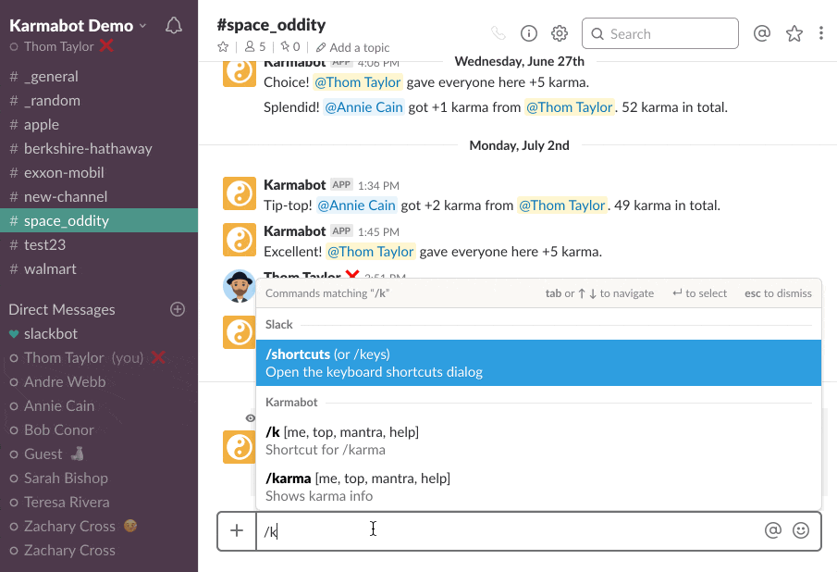Open channel settings gear icon
This screenshot has width=837, height=572.
tap(560, 34)
